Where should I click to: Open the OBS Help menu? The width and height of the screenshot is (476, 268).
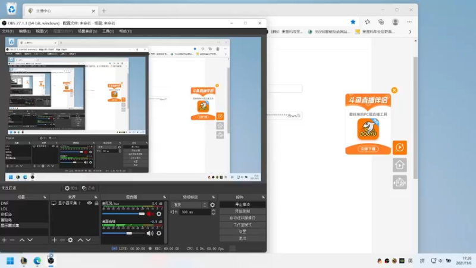(126, 32)
